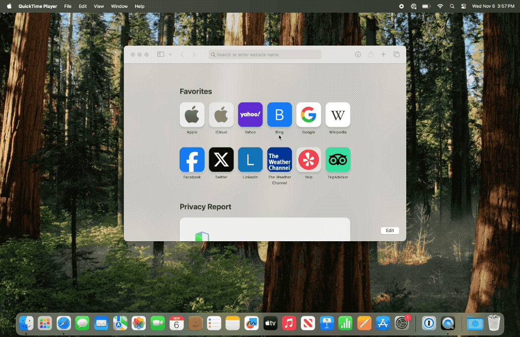
Task: Click the Edit button on start page
Action: click(390, 231)
